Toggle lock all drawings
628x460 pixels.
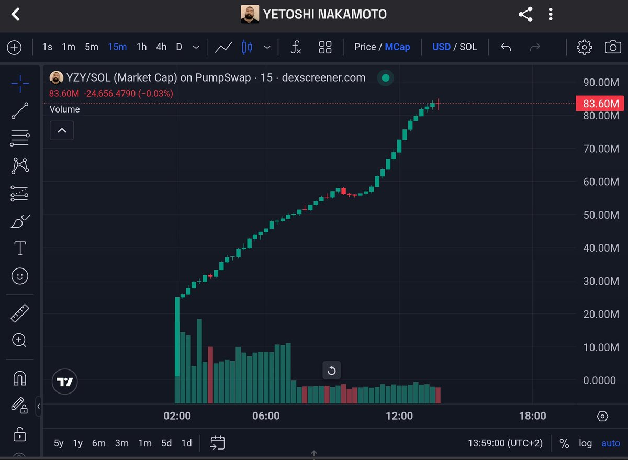(20, 433)
